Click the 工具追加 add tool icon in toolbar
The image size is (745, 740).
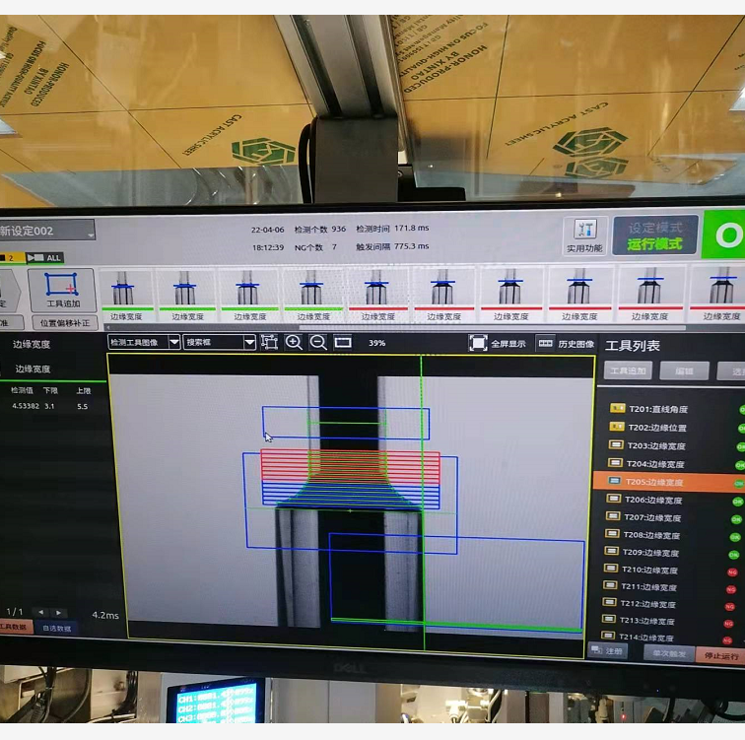click(x=62, y=291)
